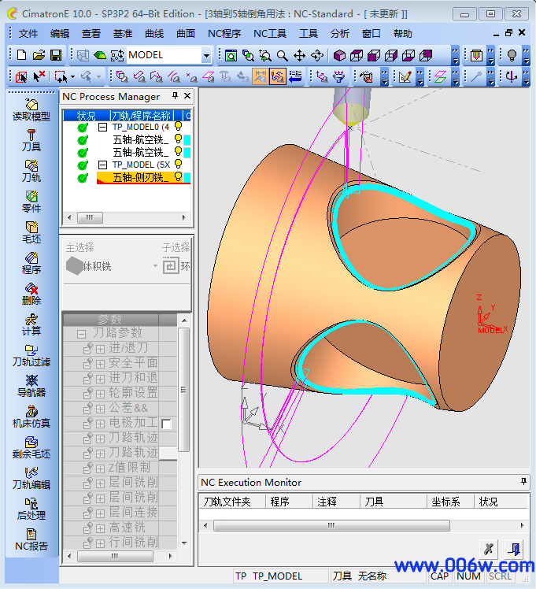
Task: Click the zoom all window icon
Action: click(231, 56)
